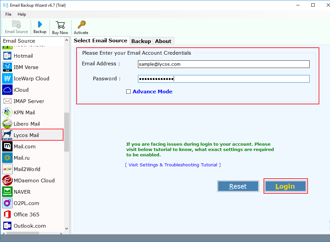This screenshot has width=330, height=242.
Task: Click the source list vertical scrollbar thumb
Action: coord(67,132)
